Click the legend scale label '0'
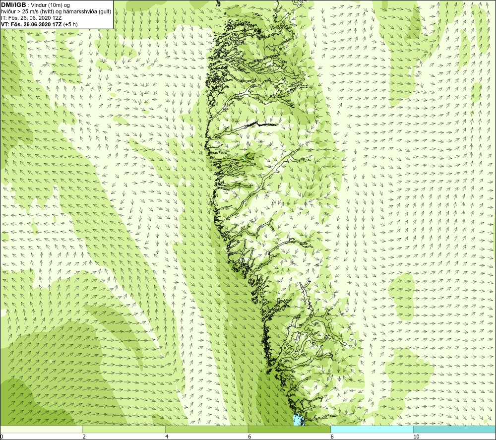Screen dimensions: 496x440 [x=1, y=437]
